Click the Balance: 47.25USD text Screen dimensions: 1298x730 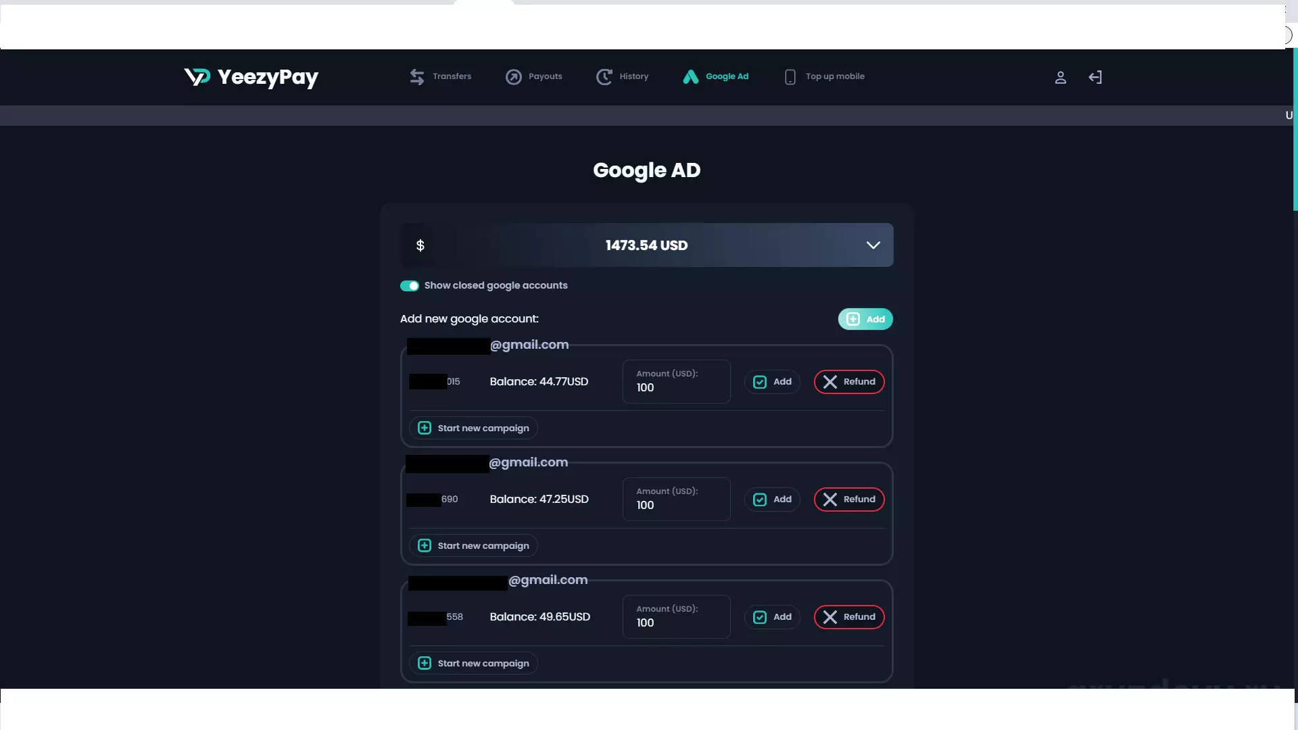539,500
